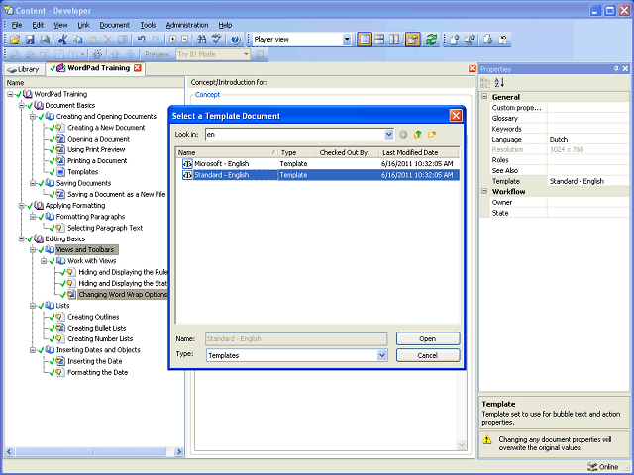Click the Save disk toolbar icon
Screen dimensions: 634x475
[x=30, y=40]
